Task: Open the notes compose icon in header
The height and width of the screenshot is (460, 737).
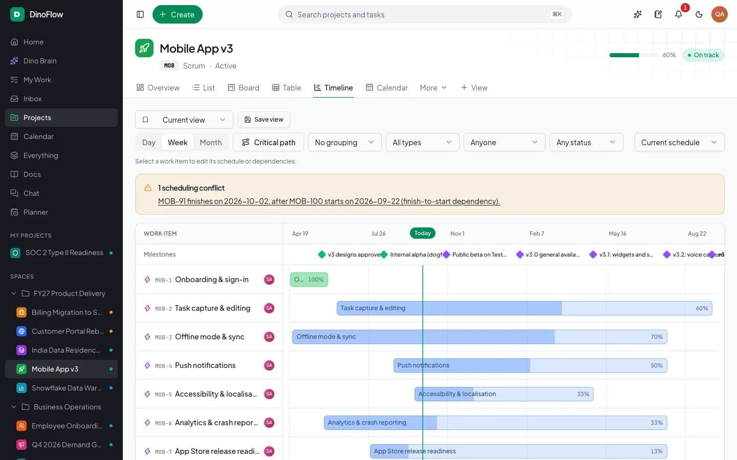Action: tap(658, 14)
